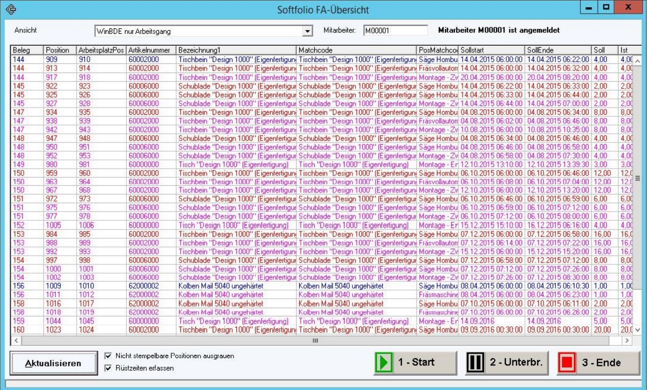647x390 pixels.
Task: Click the red stop icon for Ende
Action: [x=567, y=363]
